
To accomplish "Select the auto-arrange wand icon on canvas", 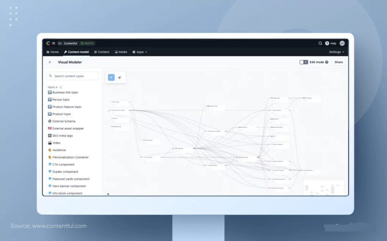I will 119,77.
